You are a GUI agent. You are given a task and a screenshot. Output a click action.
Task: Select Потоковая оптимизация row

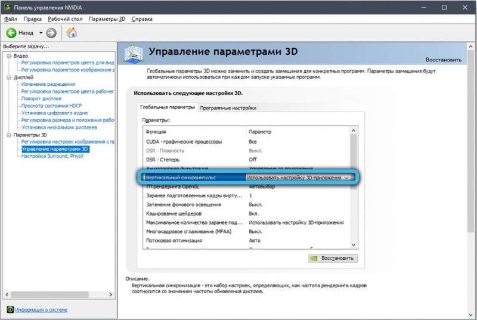[247, 241]
